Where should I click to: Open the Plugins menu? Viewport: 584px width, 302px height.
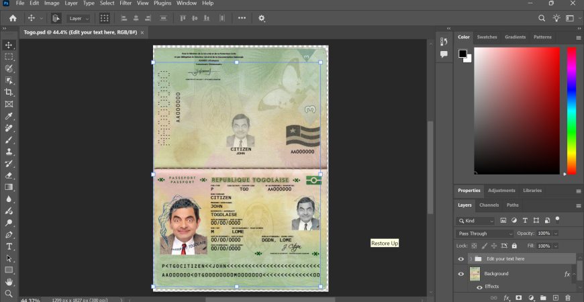(162, 3)
